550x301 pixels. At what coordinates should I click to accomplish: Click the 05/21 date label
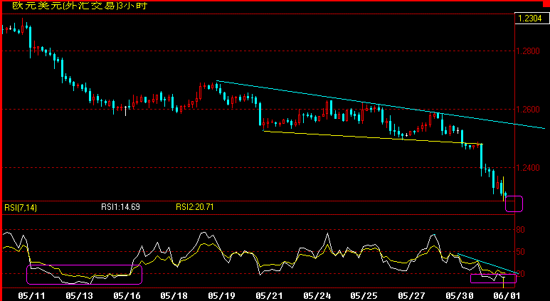tap(269, 296)
